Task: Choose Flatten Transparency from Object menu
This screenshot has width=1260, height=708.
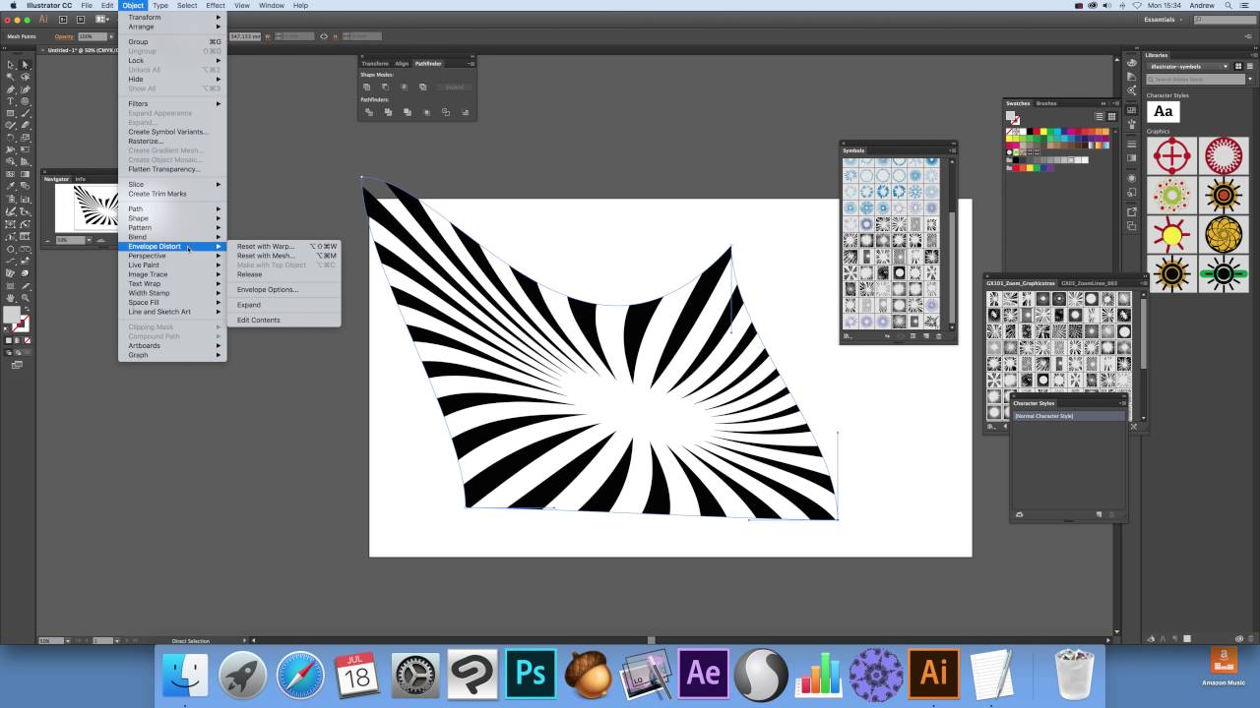Action: click(172, 169)
